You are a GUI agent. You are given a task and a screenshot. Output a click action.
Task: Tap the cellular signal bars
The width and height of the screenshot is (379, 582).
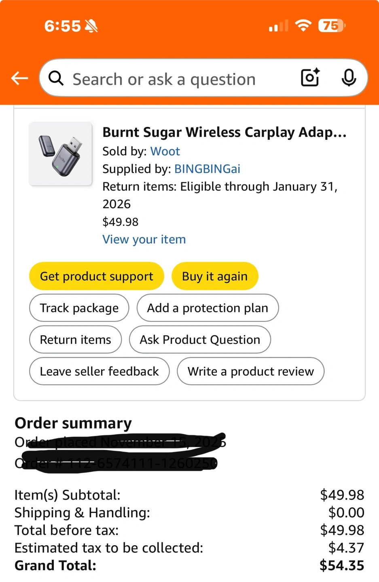coord(279,26)
